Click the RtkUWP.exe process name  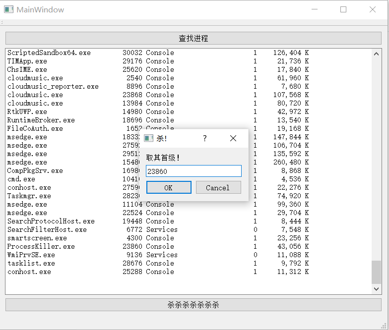click(27, 111)
